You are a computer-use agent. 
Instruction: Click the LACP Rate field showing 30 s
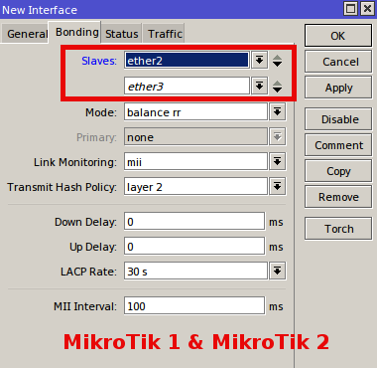pyautogui.click(x=195, y=271)
